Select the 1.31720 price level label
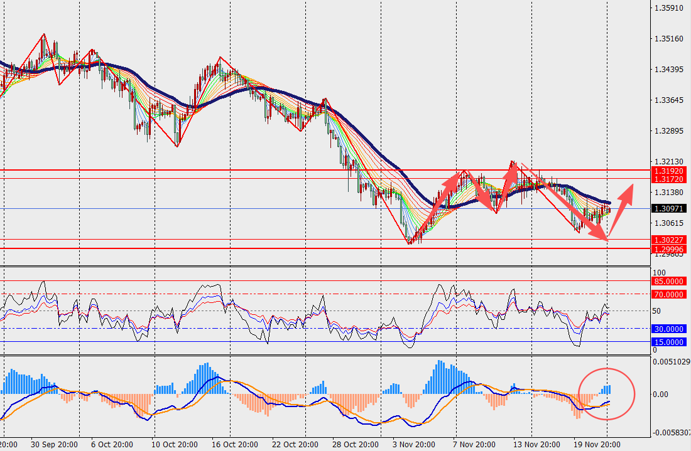Screen dimensions: 691x451 pyautogui.click(x=668, y=179)
